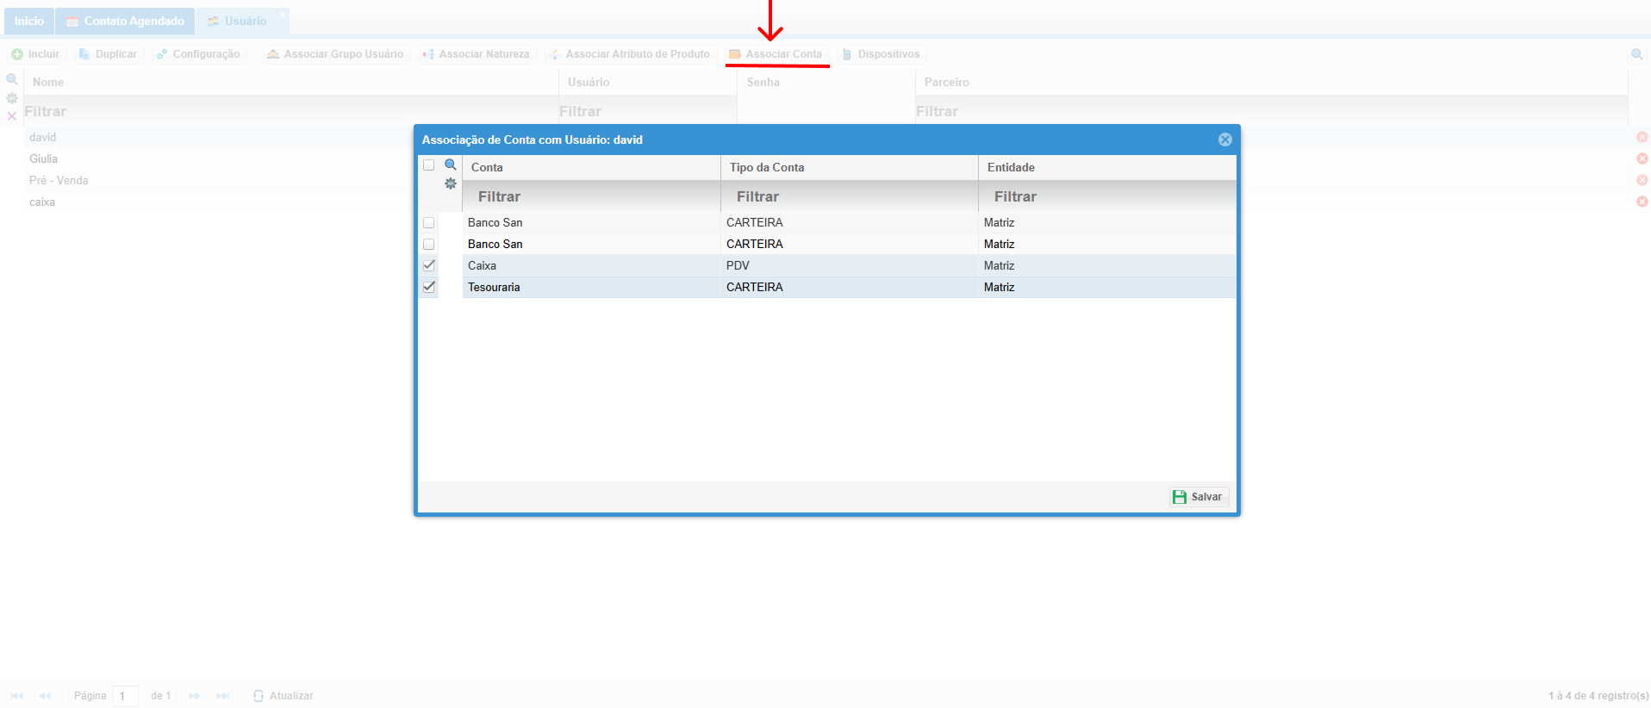Check the first Banco San row checkbox
This screenshot has width=1651, height=708.
pyautogui.click(x=428, y=223)
